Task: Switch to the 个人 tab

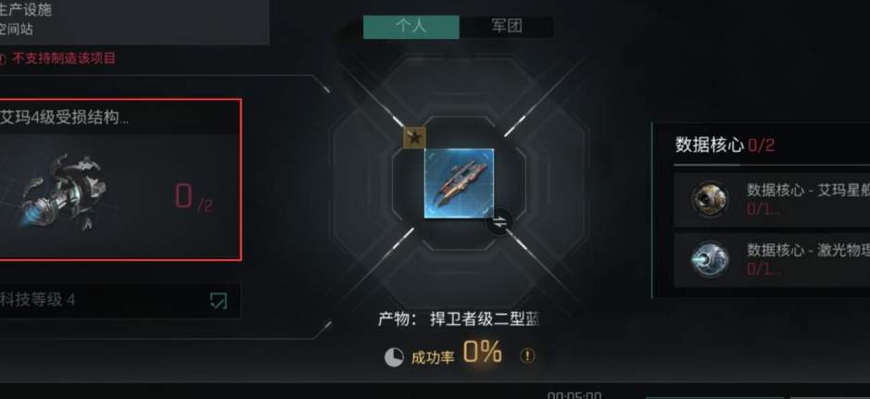Action: [x=411, y=27]
